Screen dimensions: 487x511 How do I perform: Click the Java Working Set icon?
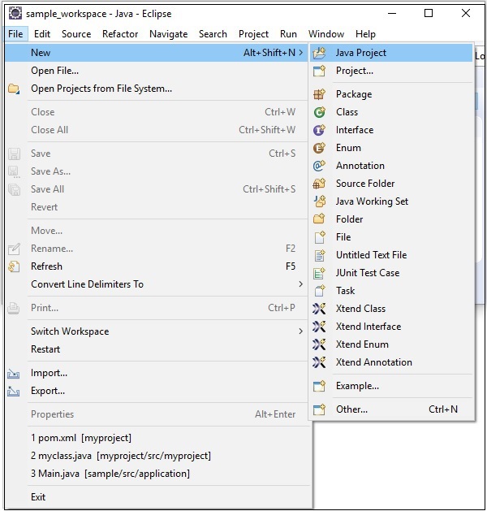pyautogui.click(x=319, y=201)
